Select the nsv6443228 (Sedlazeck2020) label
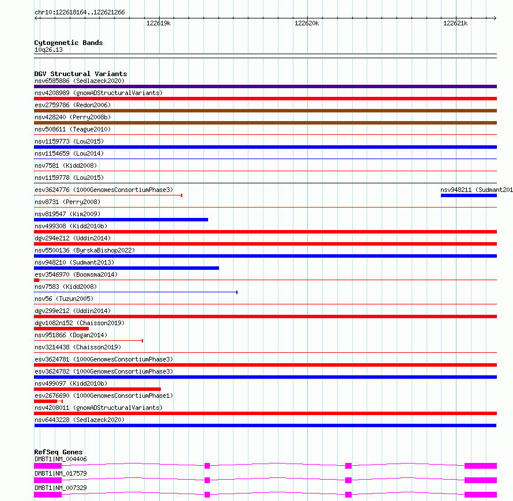 [80, 420]
